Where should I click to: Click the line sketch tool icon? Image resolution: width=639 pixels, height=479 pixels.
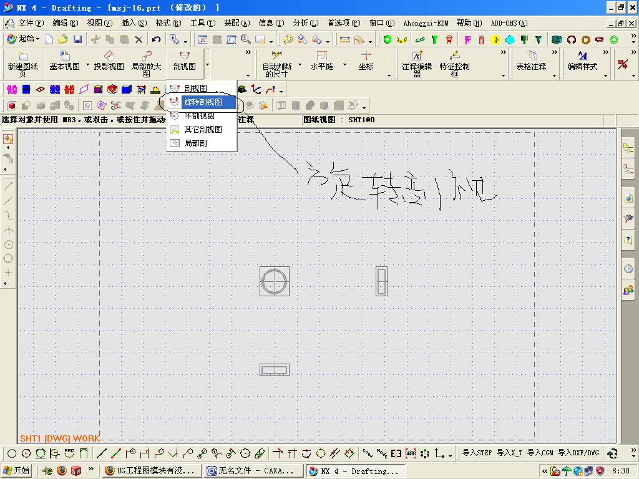click(8, 186)
